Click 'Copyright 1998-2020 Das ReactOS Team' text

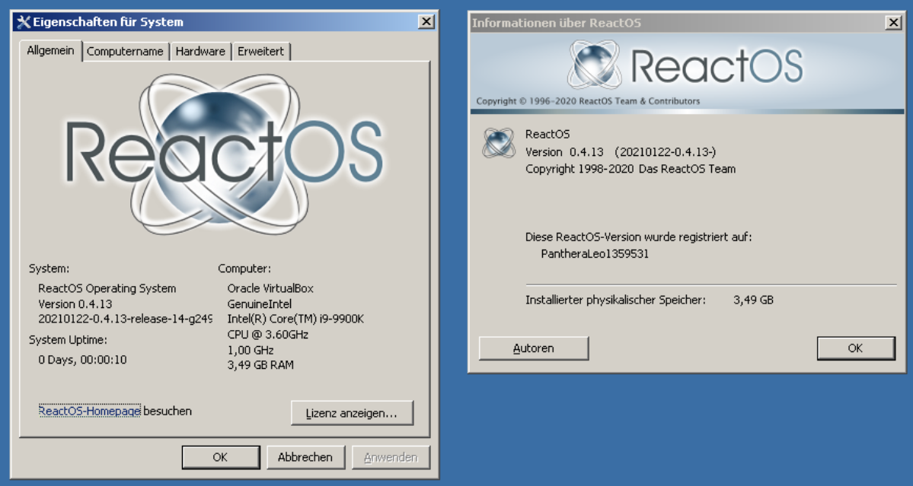click(630, 169)
